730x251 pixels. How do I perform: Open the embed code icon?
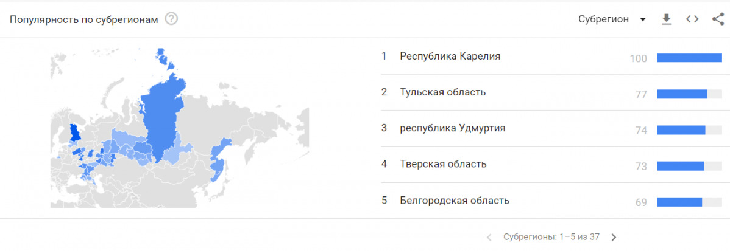(692, 19)
